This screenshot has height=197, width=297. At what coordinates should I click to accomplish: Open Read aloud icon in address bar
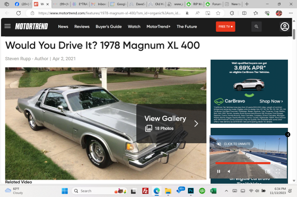click(x=197, y=13)
